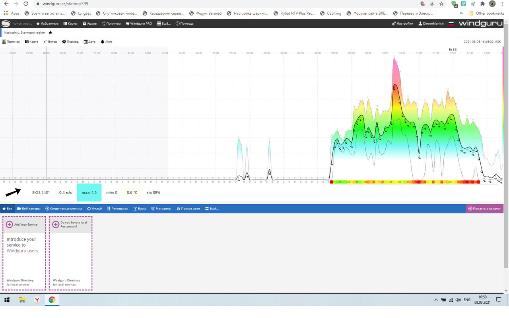Screen dimensions: 509x318
Task: Open Дата date picker
Action: 89,41
